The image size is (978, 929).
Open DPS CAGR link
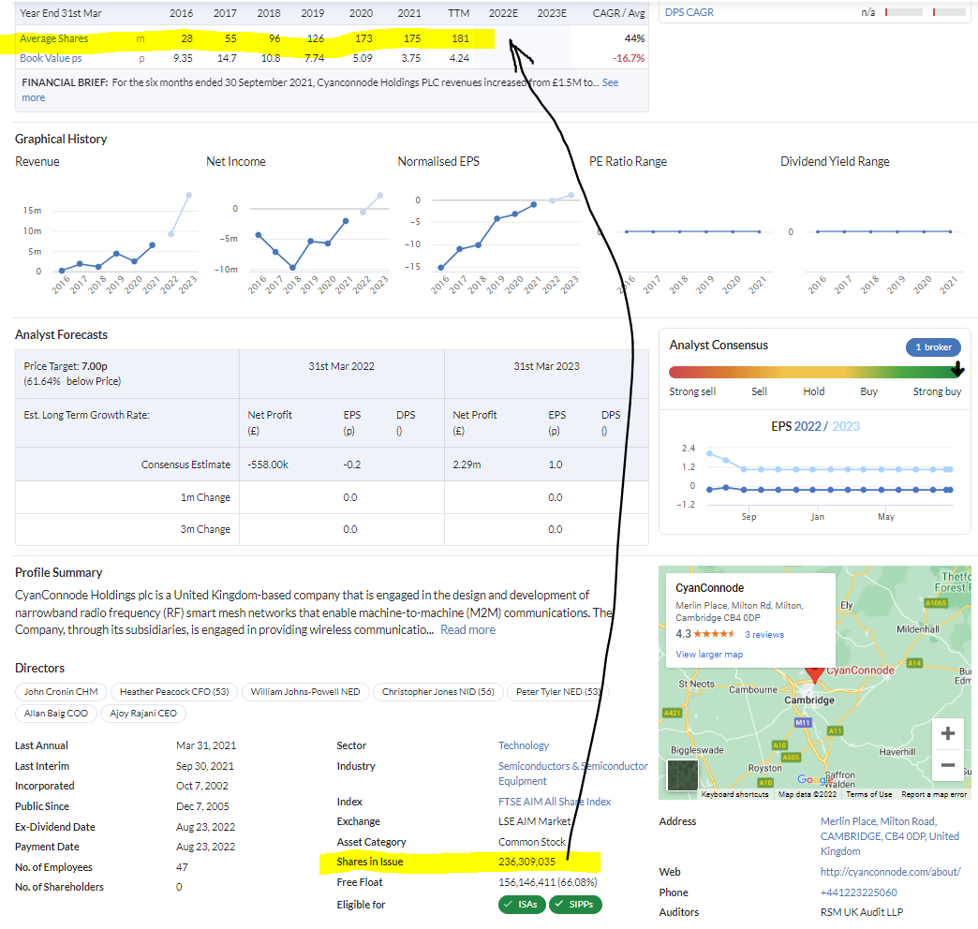pyautogui.click(x=689, y=12)
